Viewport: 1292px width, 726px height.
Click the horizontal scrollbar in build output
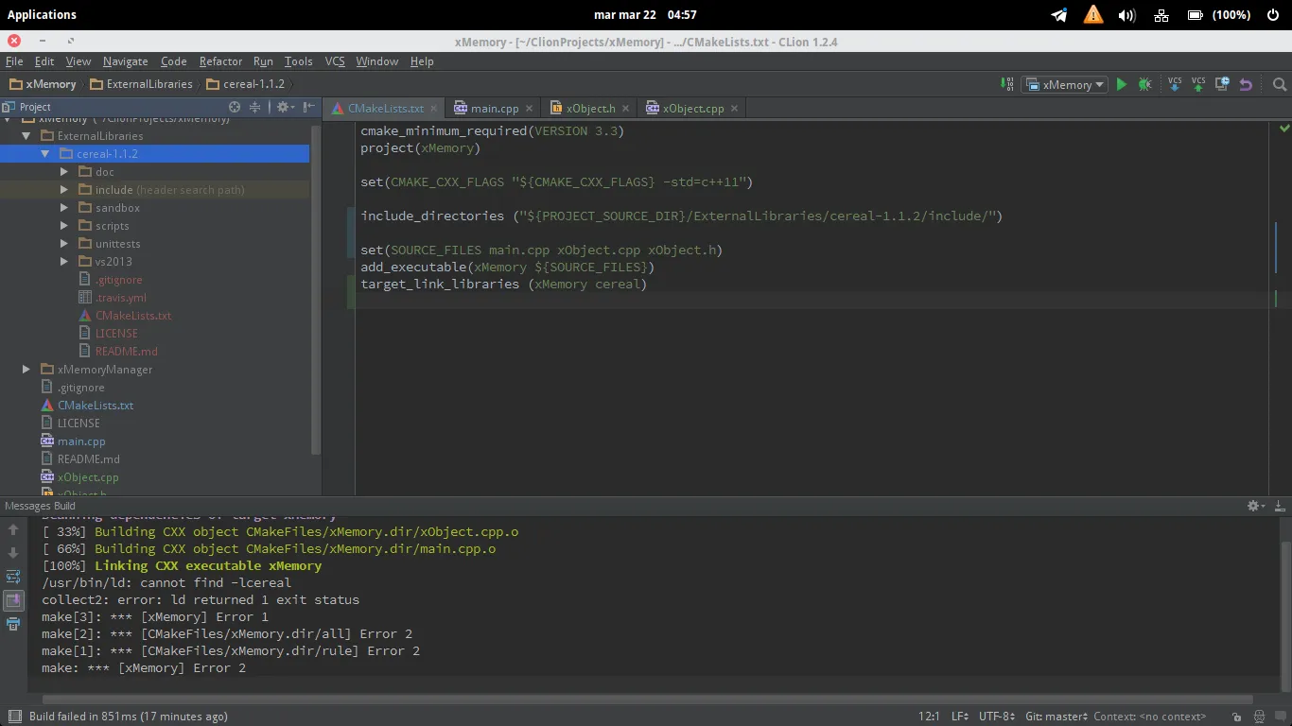tap(643, 700)
